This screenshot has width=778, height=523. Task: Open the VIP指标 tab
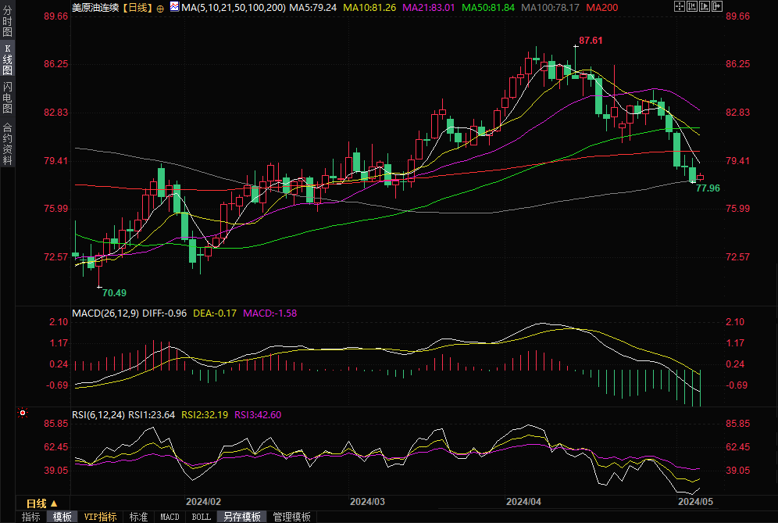point(101,517)
